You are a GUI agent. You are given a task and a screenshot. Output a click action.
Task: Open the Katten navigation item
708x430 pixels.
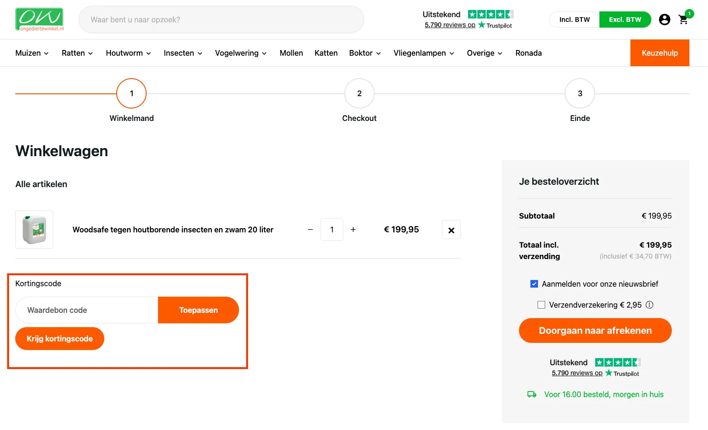click(x=326, y=53)
